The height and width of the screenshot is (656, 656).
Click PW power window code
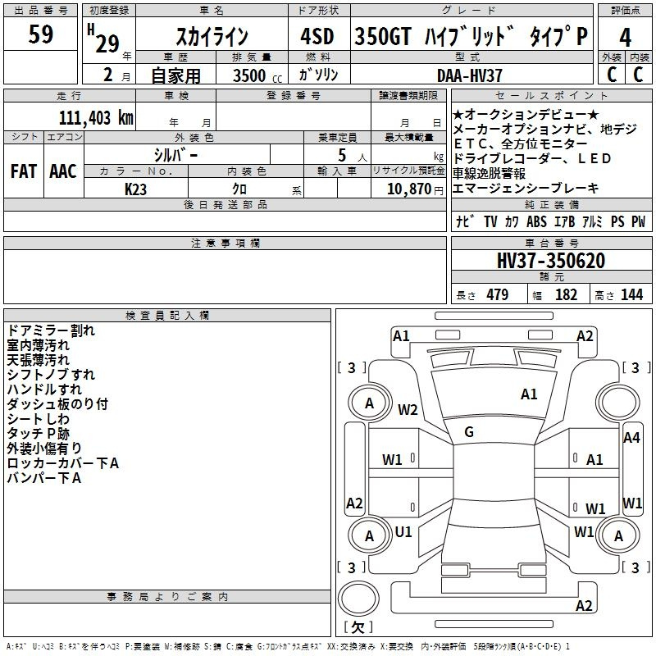point(639,221)
